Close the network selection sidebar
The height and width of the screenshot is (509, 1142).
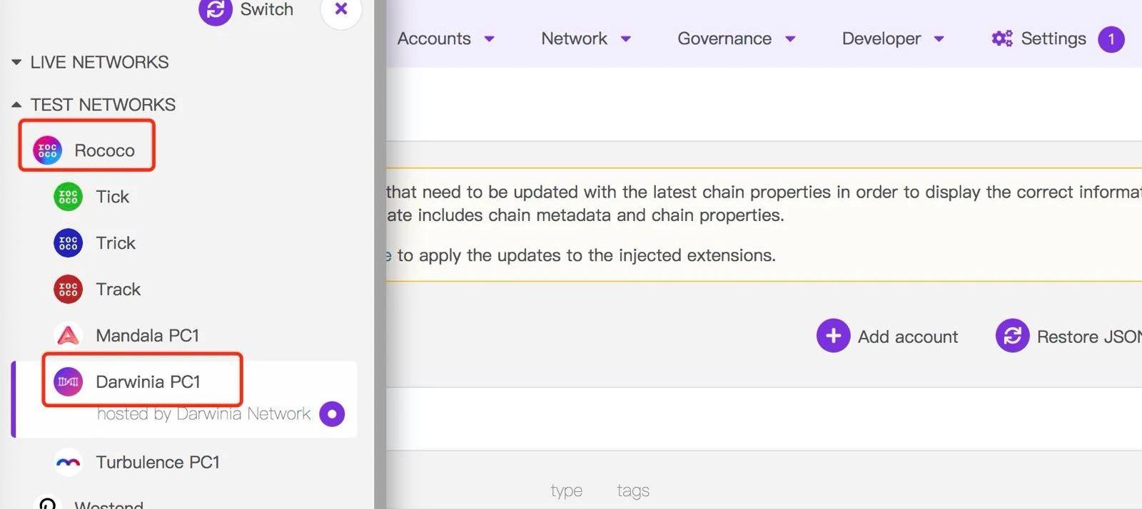pyautogui.click(x=341, y=9)
